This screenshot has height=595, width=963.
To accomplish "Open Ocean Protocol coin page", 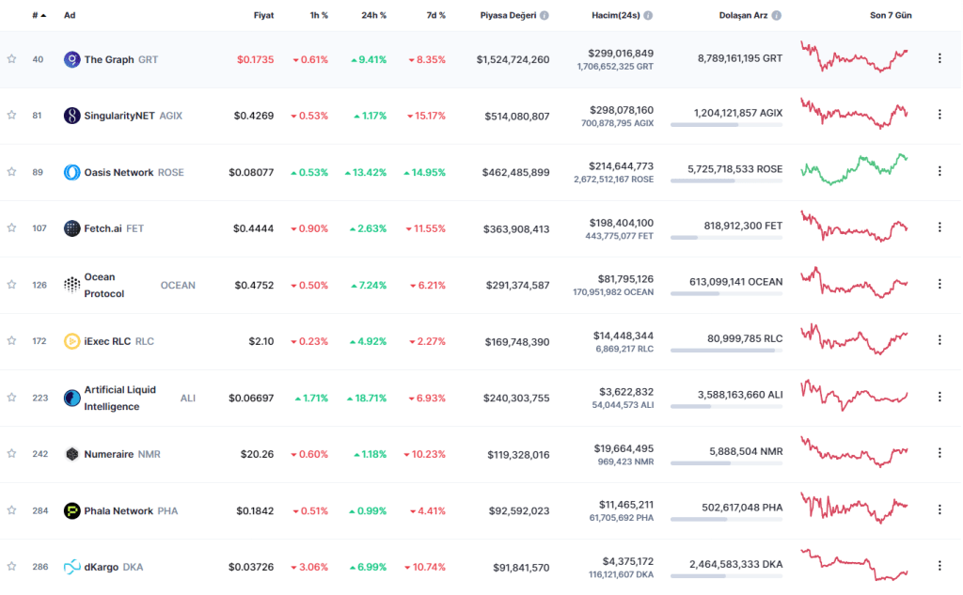I will (x=103, y=285).
